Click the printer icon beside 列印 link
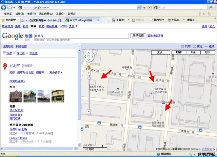217x157 pixels. coord(182,46)
